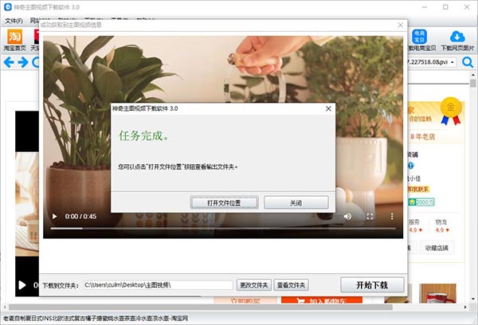Play the video in the preview

pos(54,216)
